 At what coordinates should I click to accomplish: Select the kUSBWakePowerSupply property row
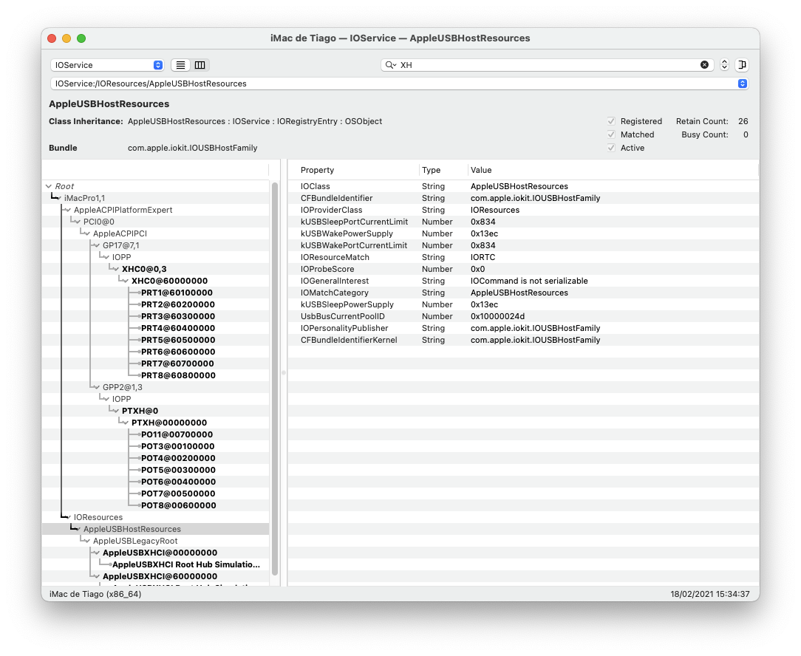tap(347, 233)
